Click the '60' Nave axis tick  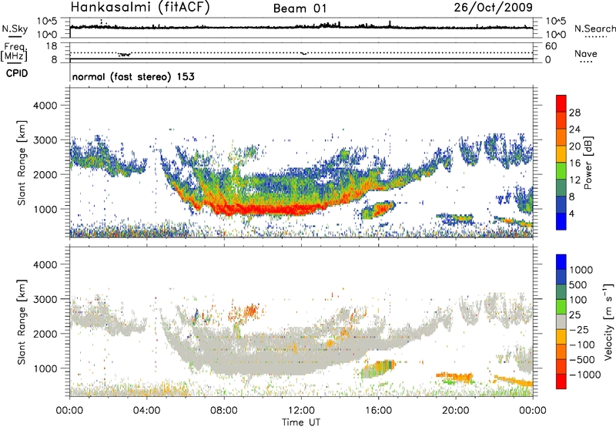(x=551, y=46)
